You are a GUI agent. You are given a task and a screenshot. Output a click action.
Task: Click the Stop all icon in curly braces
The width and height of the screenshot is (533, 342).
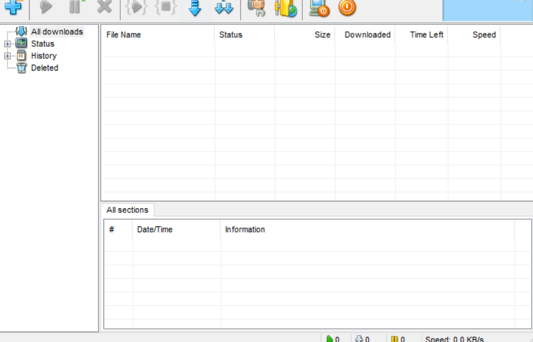[x=165, y=7]
